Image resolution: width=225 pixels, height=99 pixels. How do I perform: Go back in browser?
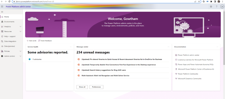click(2, 1)
